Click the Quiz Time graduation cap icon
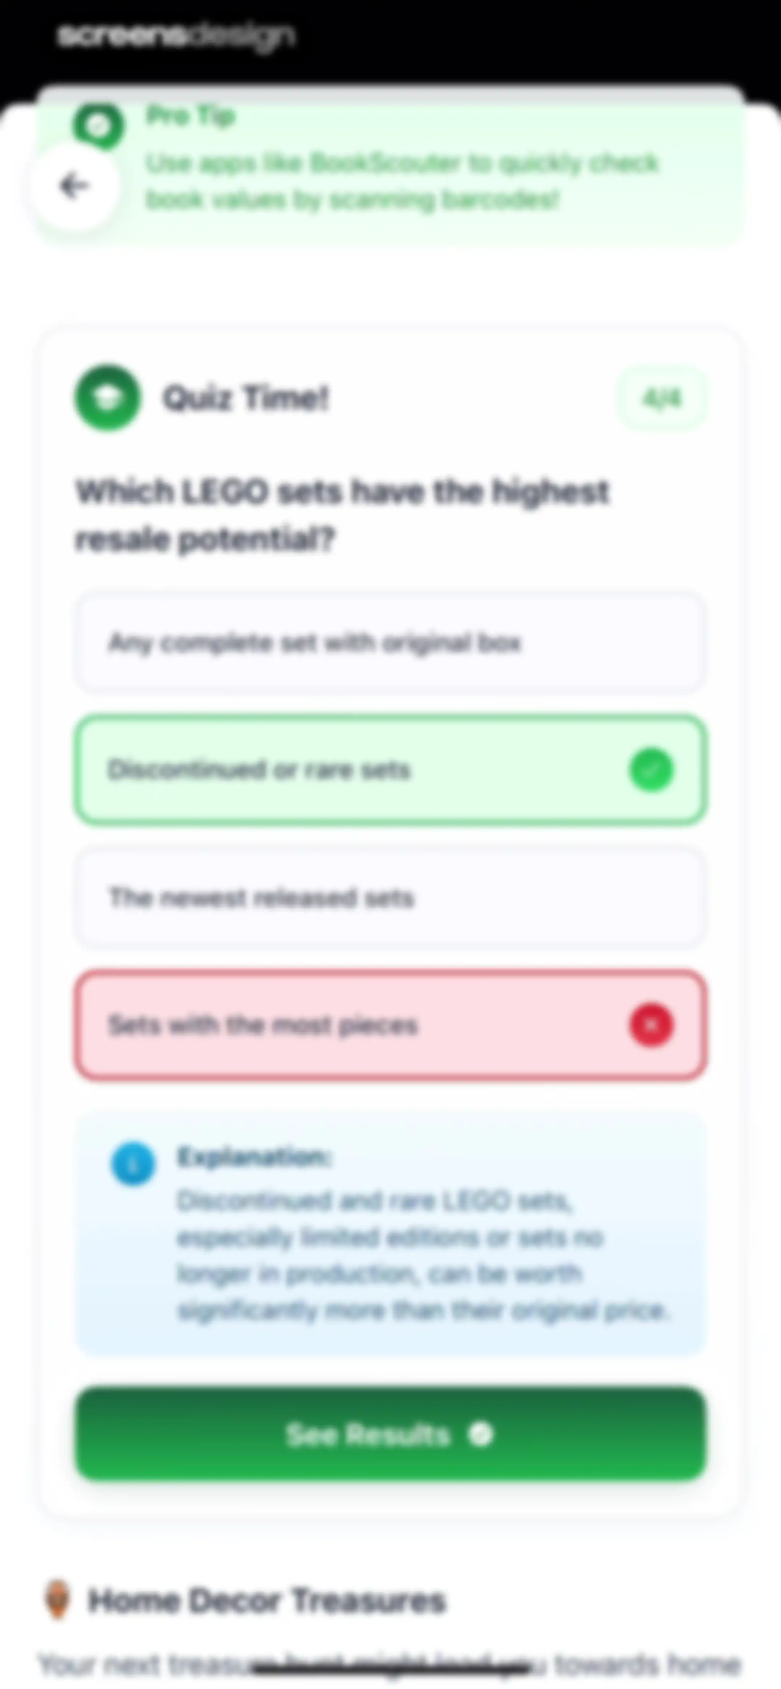Image resolution: width=781 pixels, height=1689 pixels. point(107,397)
